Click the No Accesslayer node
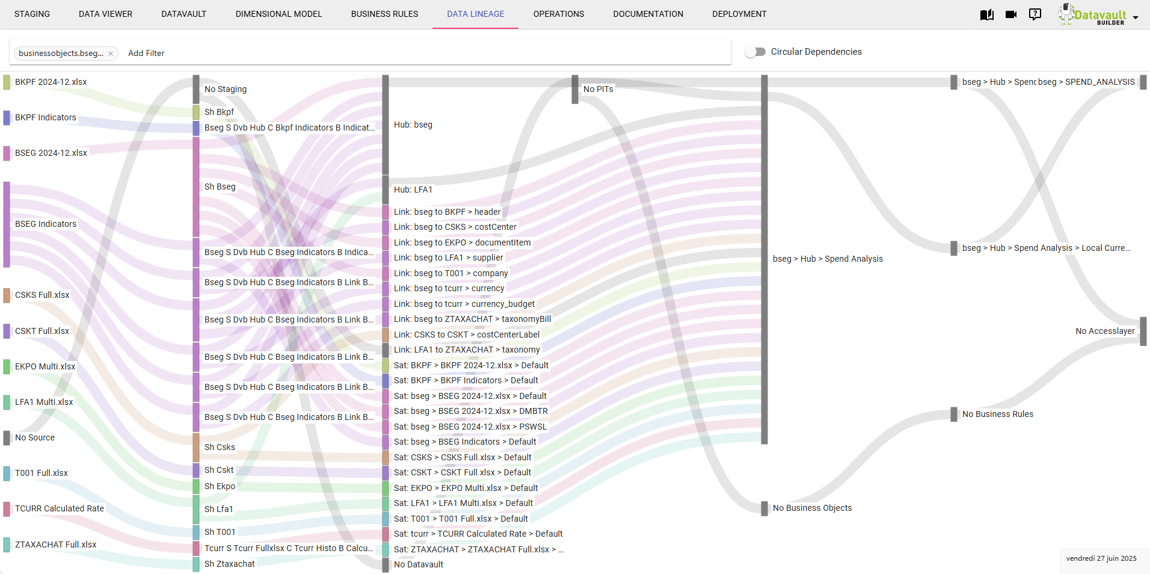The height and width of the screenshot is (574, 1150). pyautogui.click(x=1143, y=331)
